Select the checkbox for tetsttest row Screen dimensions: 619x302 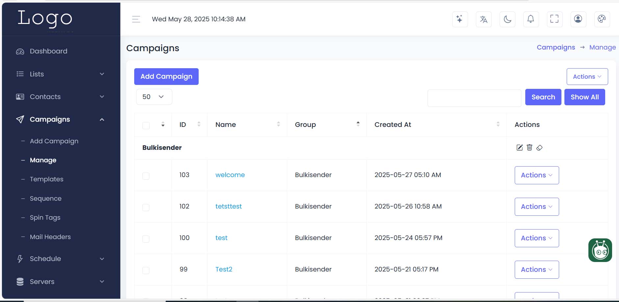(x=146, y=207)
